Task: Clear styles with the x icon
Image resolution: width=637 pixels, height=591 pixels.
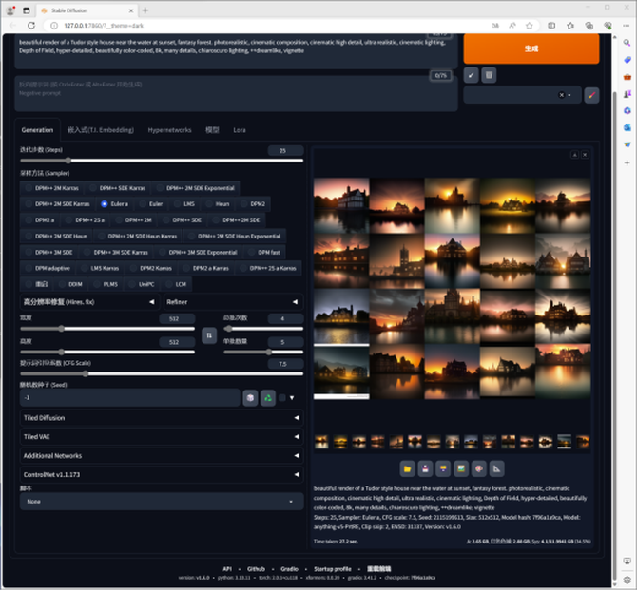Action: (x=562, y=95)
